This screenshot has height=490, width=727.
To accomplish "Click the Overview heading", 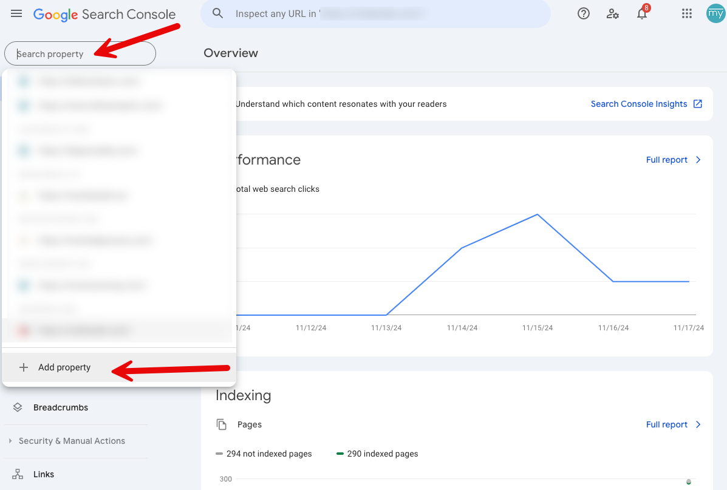I will tap(230, 53).
